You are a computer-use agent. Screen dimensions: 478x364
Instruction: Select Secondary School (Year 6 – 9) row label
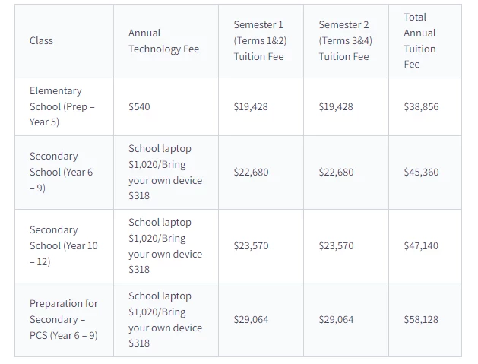[x=61, y=172]
